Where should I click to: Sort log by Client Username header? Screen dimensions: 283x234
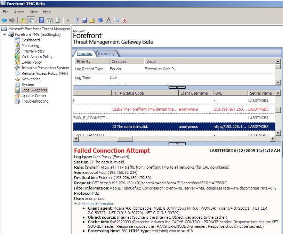(196, 93)
